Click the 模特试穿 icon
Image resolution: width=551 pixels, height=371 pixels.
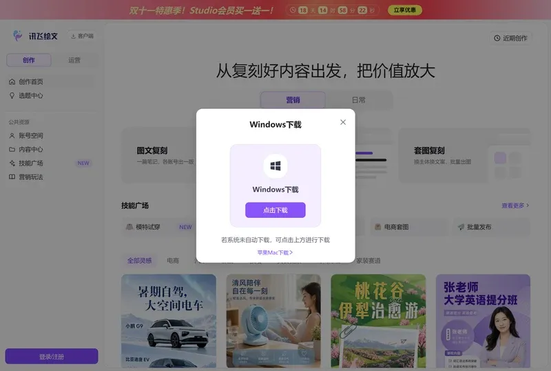click(129, 227)
